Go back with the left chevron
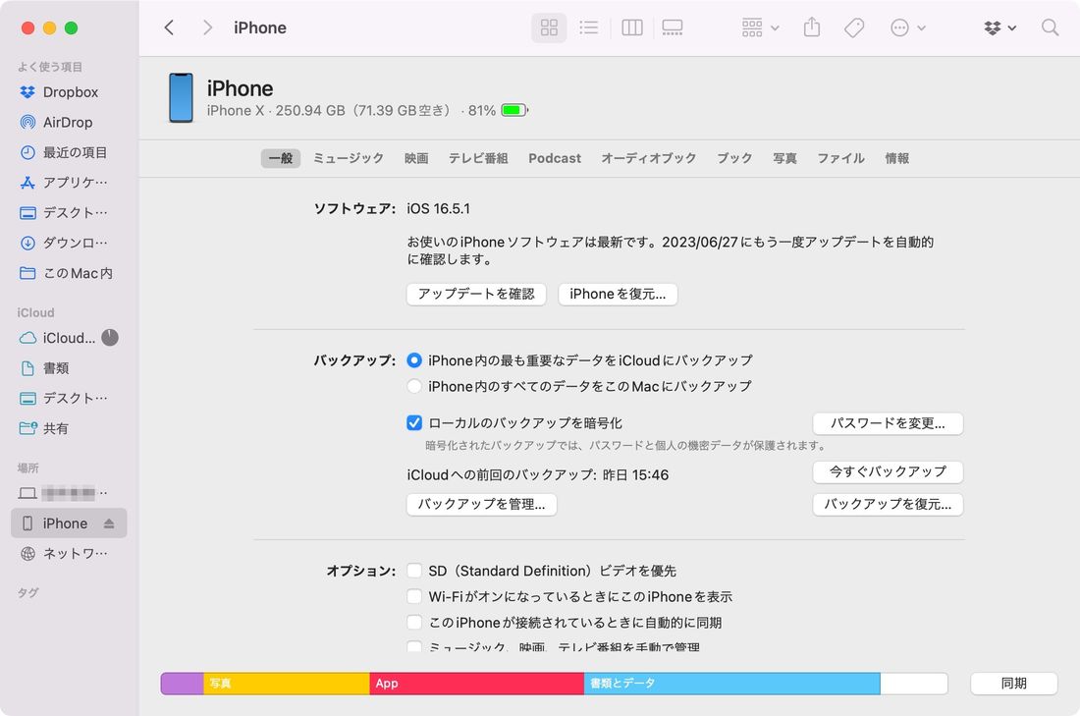The width and height of the screenshot is (1080, 716). [x=169, y=28]
